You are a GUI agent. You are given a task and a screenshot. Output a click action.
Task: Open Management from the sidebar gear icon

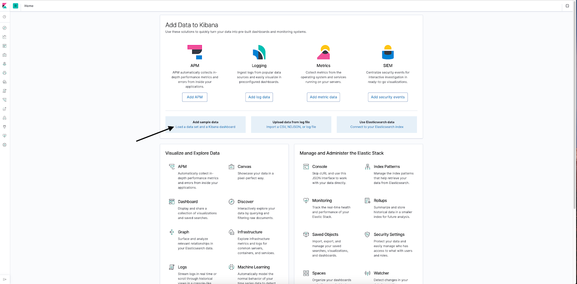[x=4, y=145]
